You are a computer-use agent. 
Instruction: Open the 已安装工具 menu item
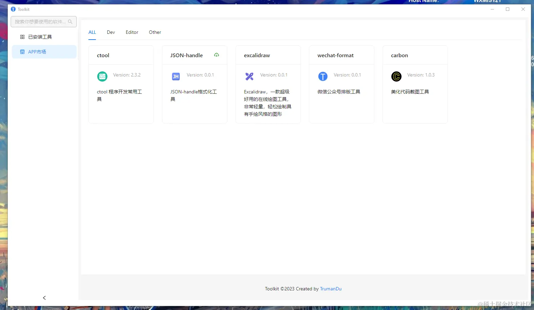pos(44,37)
